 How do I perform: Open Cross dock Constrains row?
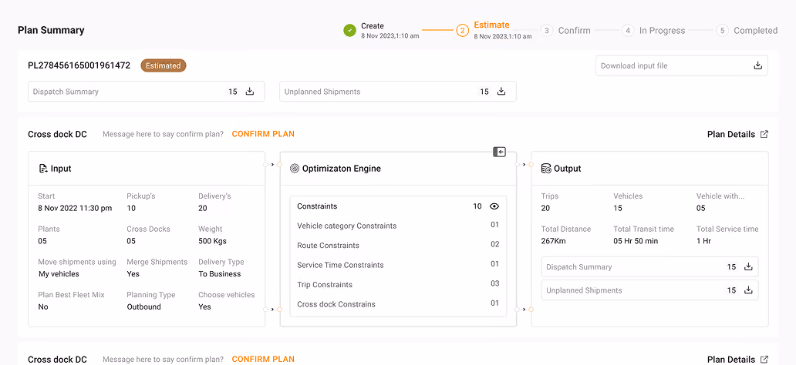398,304
